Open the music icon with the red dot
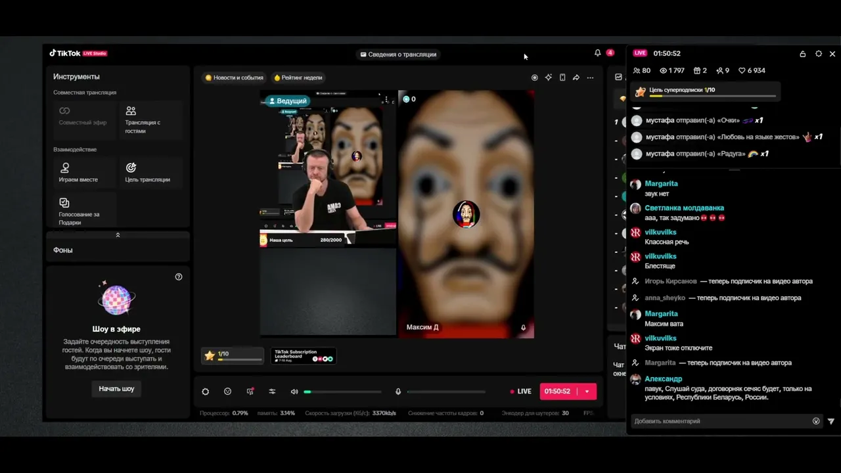The height and width of the screenshot is (473, 841). (250, 392)
